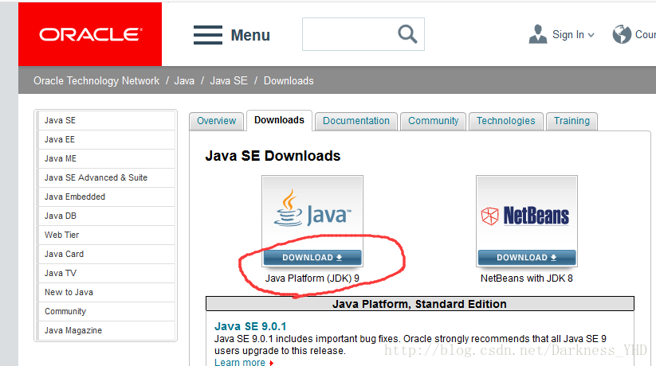Open Web Tier in sidebar
The image size is (656, 366).
click(106, 235)
